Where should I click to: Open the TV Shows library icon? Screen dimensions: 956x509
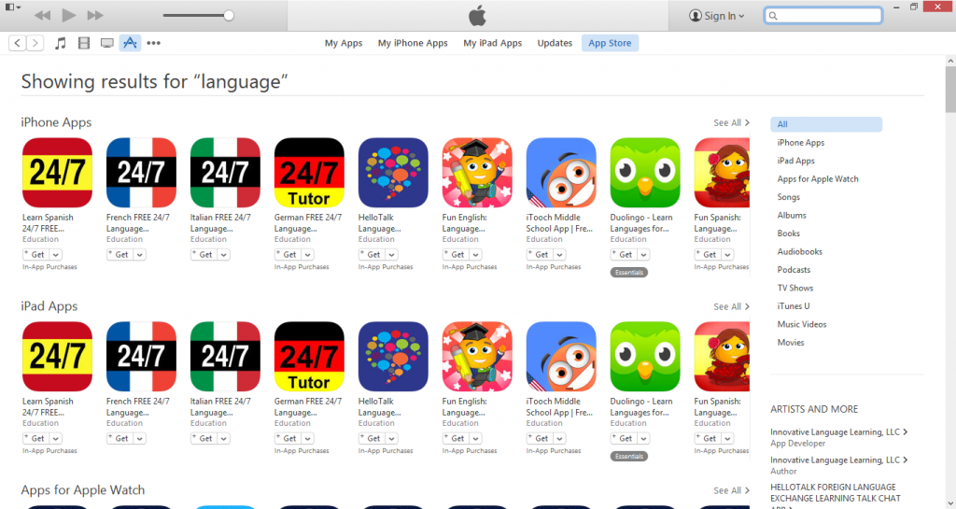click(x=107, y=43)
